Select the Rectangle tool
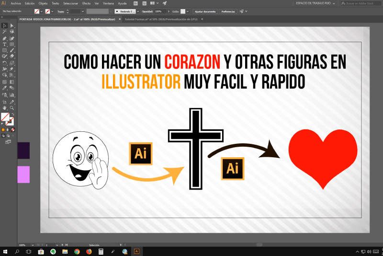 (4, 50)
